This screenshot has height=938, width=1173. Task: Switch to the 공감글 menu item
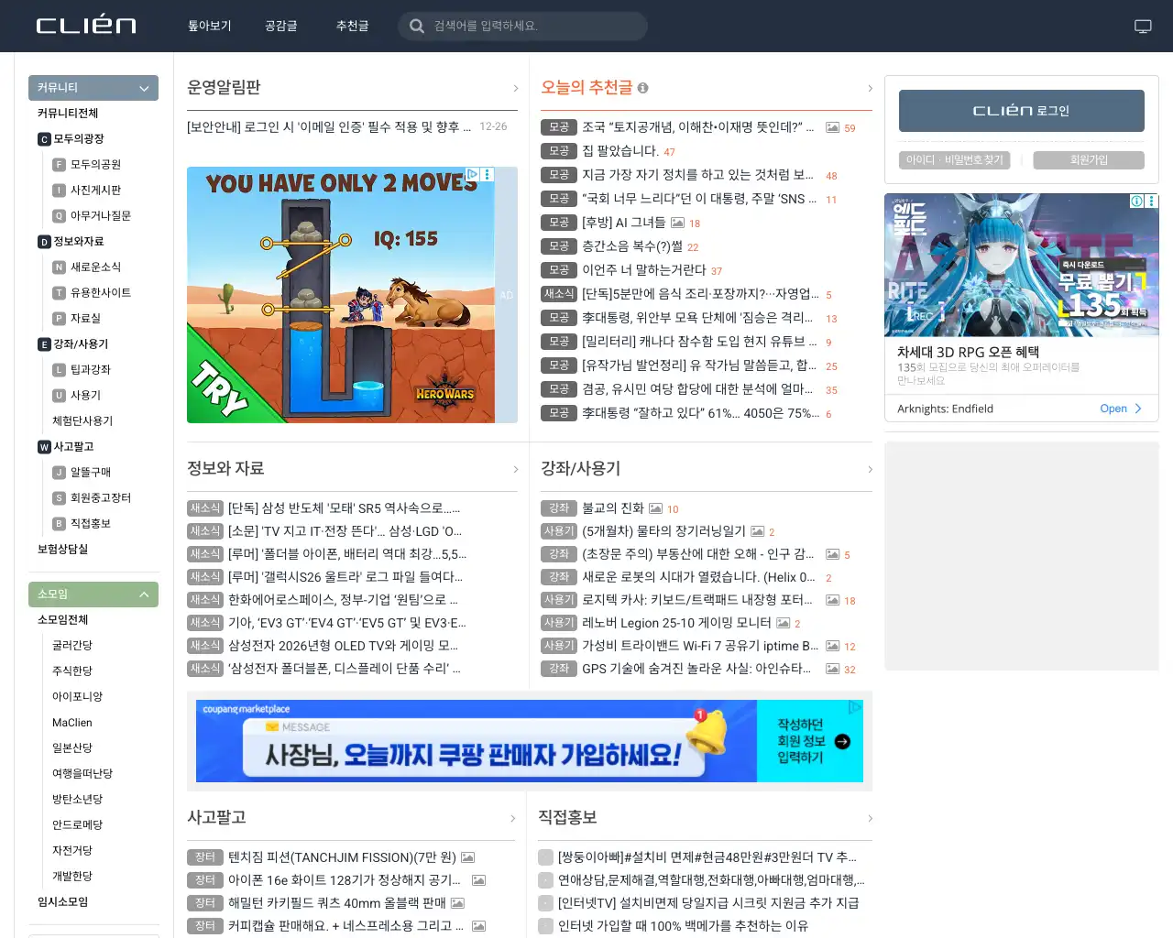[x=280, y=26]
